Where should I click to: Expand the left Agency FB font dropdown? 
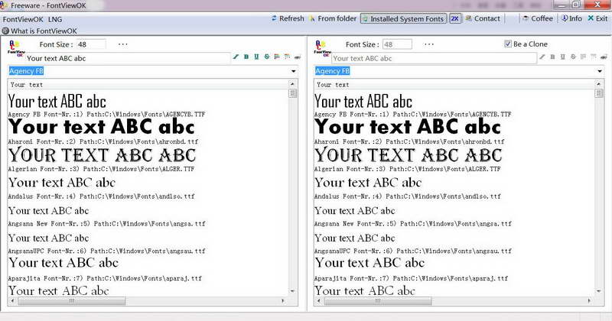coord(294,71)
